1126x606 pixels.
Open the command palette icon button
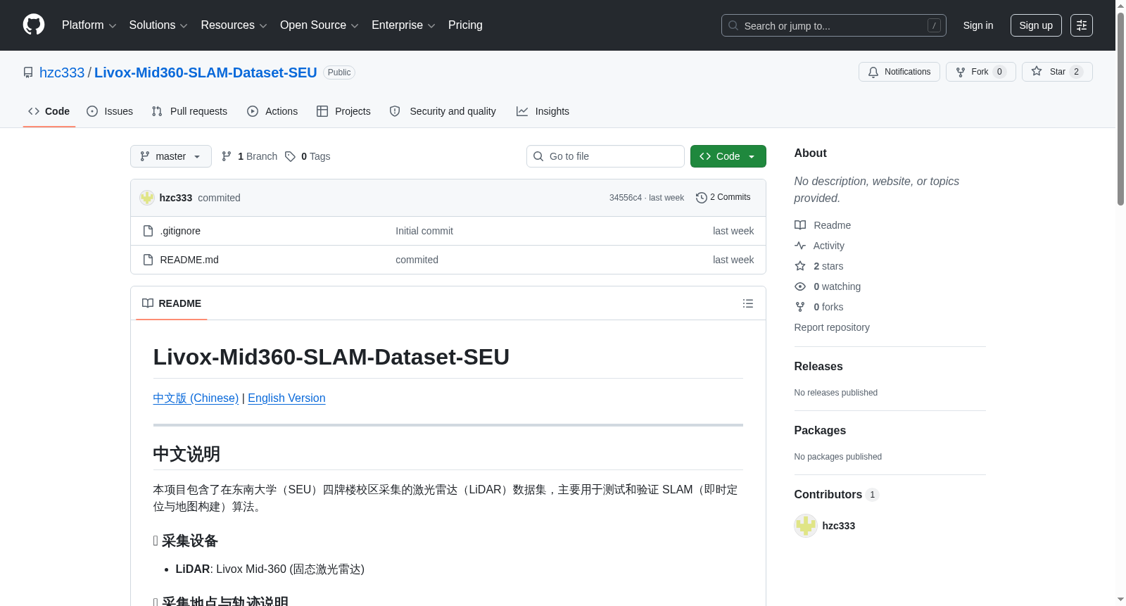pyautogui.click(x=1082, y=25)
